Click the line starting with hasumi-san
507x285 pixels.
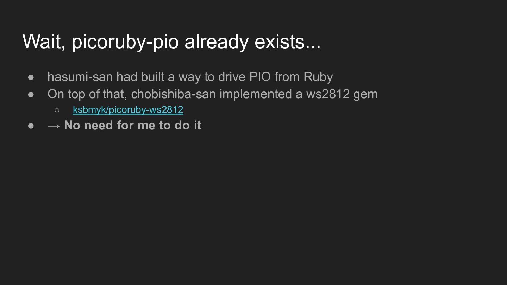(x=190, y=77)
